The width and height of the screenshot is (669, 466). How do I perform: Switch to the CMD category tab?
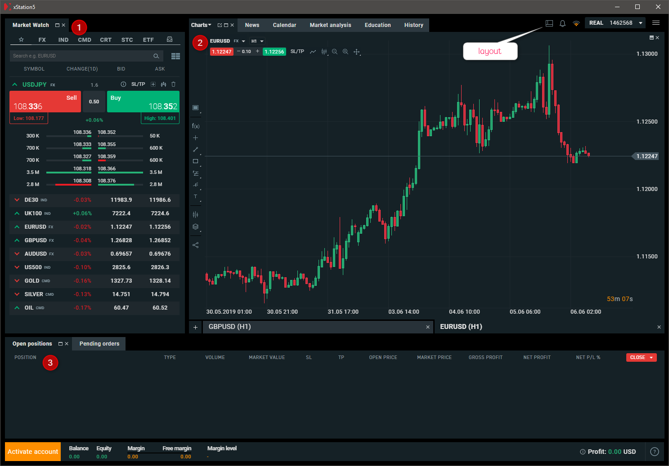pos(85,40)
